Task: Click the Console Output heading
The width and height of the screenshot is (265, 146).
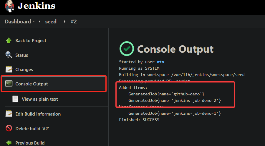Action: 175,49
